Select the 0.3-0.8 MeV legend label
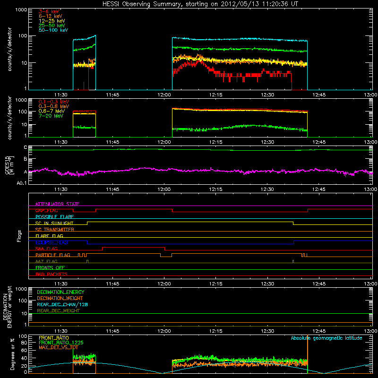 [x=54, y=106]
